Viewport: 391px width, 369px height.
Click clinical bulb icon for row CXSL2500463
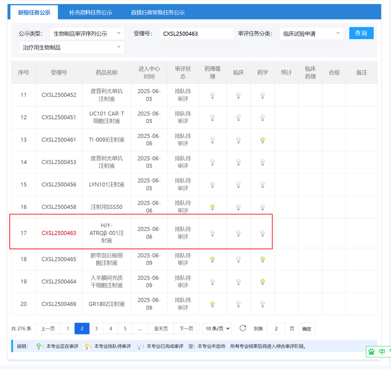(x=238, y=233)
